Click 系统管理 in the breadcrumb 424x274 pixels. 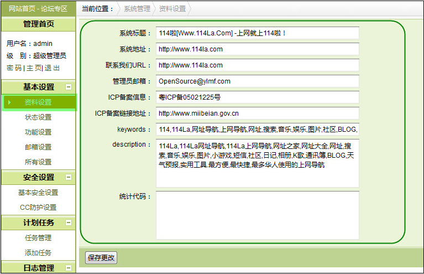[137, 9]
